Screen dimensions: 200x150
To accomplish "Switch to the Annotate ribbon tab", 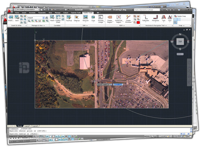I will pos(32,13).
